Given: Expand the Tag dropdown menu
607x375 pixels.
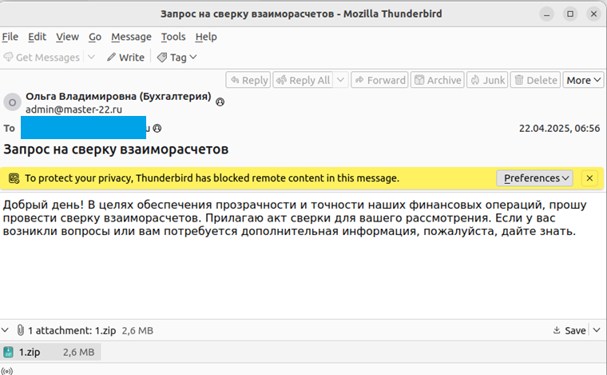Looking at the screenshot, I should (x=177, y=58).
